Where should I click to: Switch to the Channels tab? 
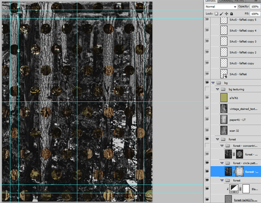(226, 1)
